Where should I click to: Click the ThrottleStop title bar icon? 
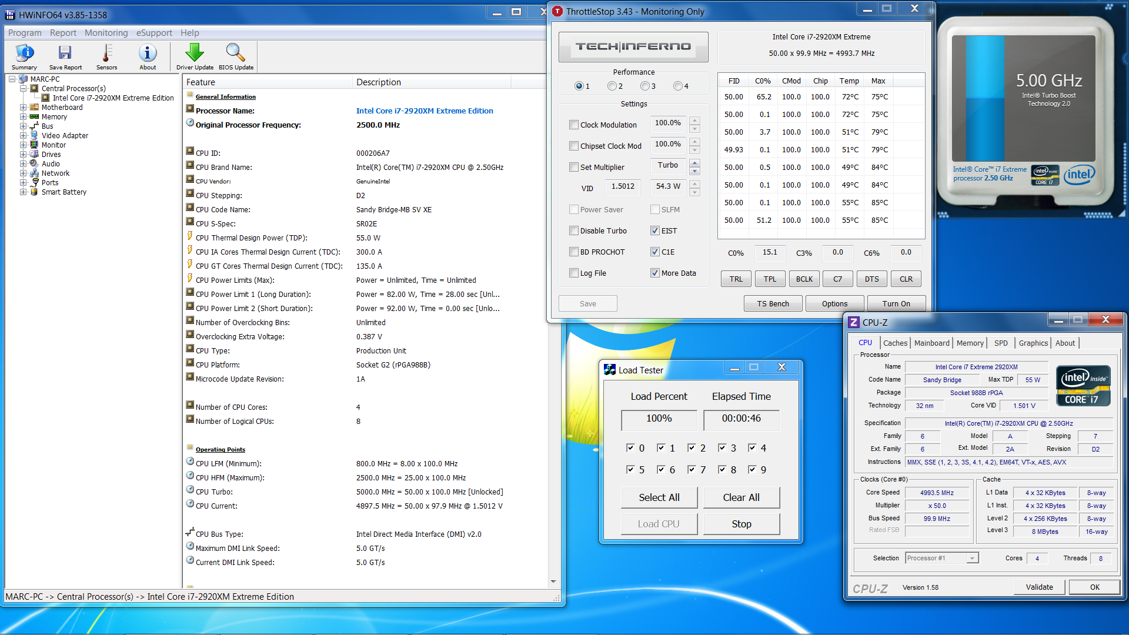(x=557, y=11)
